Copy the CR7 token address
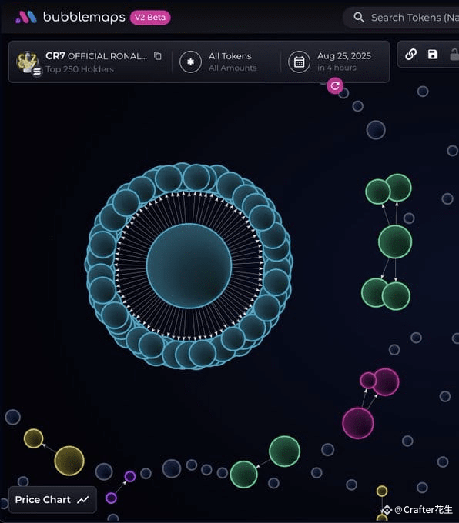 click(158, 55)
